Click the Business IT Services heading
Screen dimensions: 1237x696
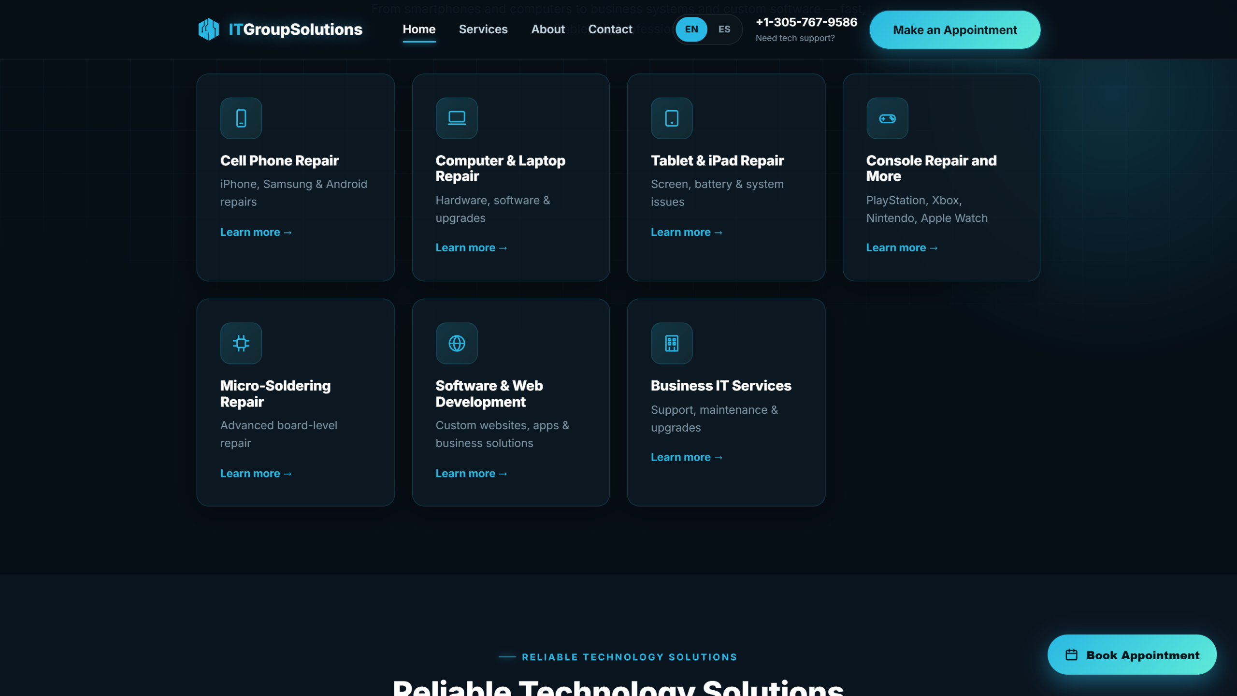pos(721,386)
